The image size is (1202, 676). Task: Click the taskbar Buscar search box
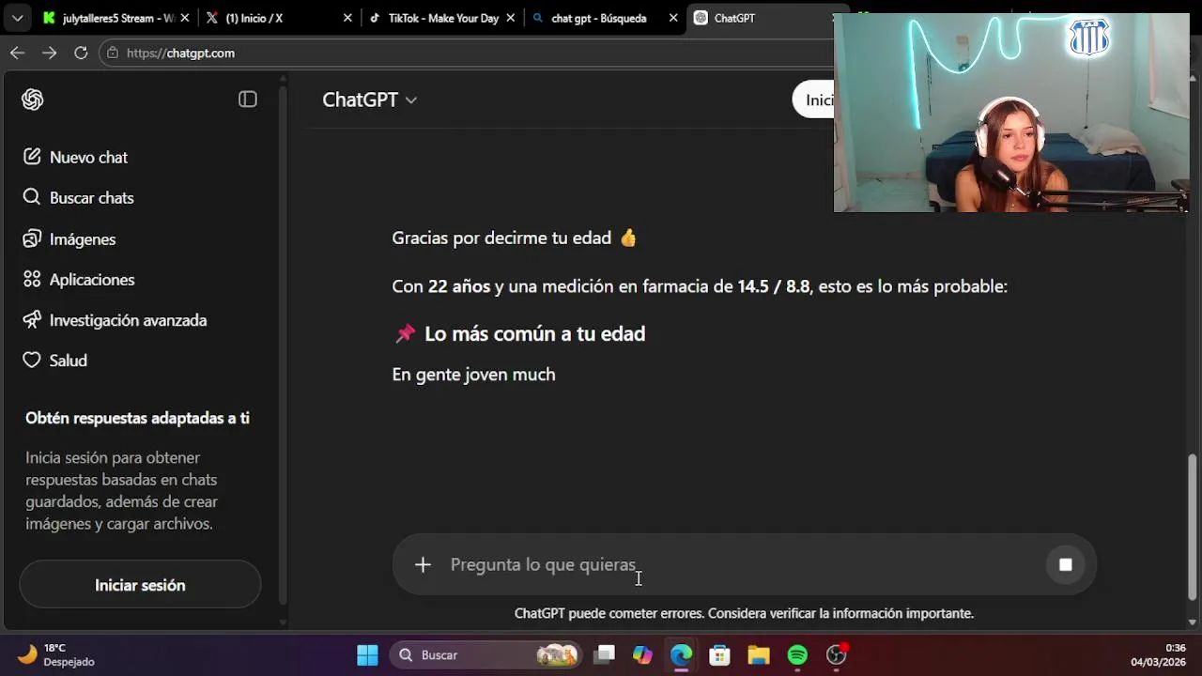tap(485, 654)
